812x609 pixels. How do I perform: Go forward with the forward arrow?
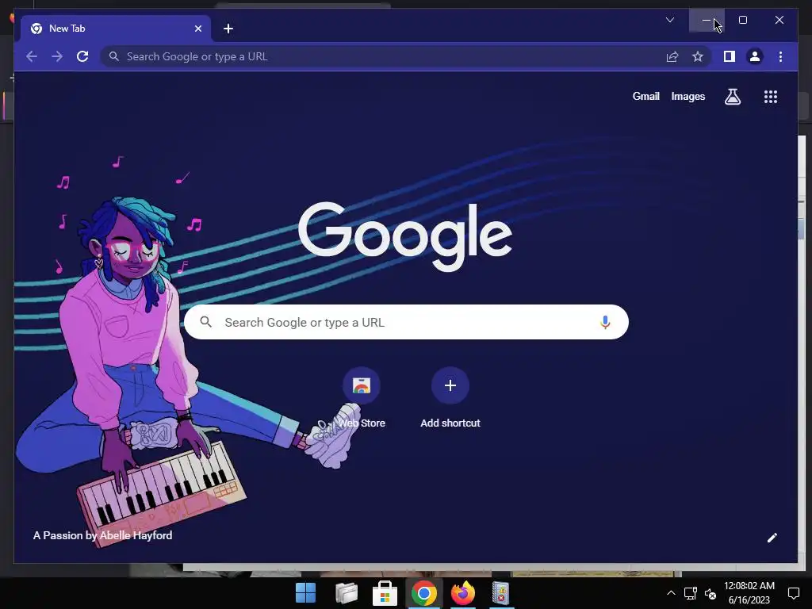tap(57, 56)
